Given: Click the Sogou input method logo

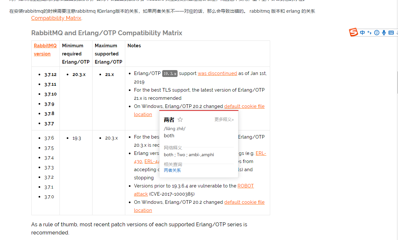Looking at the screenshot, I should 354,33.
